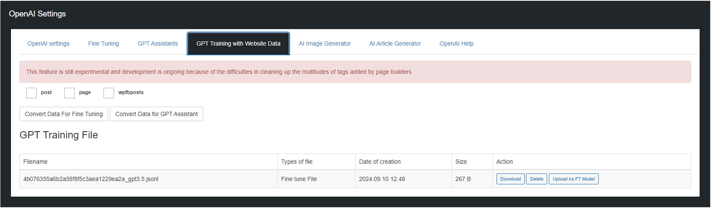Delete the listed training file
This screenshot has height=208, width=711.
[537, 179]
